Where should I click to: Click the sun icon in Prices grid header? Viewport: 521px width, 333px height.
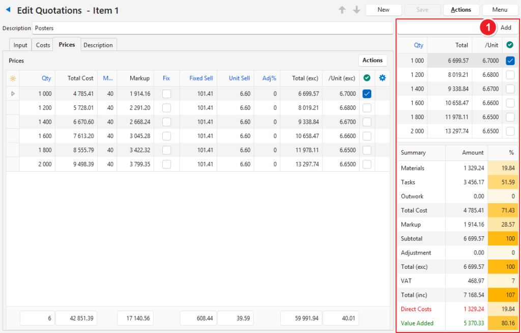(13, 78)
